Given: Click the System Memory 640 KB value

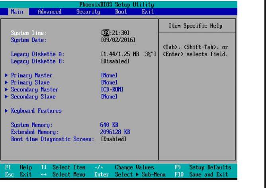Looking at the screenshot, I should tap(109, 125).
